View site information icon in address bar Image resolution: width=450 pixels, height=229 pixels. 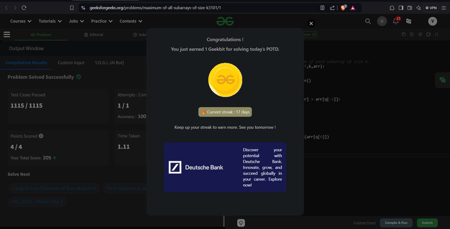83,8
